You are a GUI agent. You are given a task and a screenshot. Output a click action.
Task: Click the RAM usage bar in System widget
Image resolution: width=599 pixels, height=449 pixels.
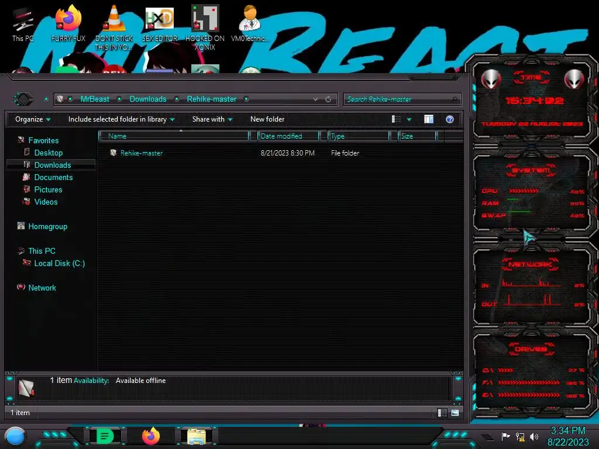click(512, 199)
